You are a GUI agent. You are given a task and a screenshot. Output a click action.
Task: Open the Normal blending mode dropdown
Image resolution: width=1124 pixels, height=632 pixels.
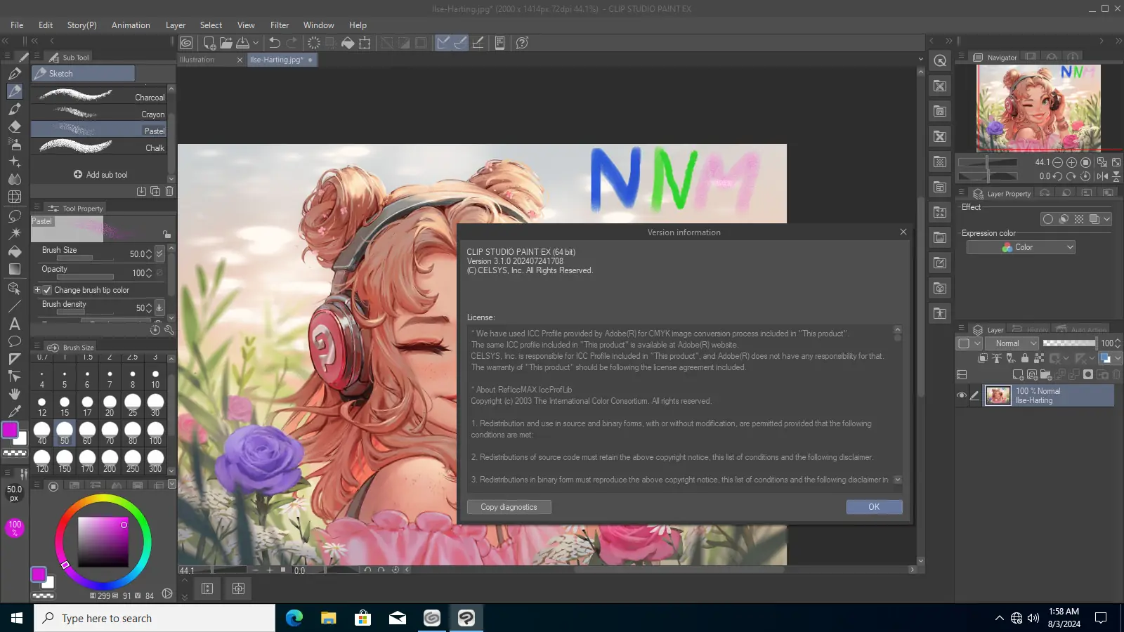tap(1012, 343)
